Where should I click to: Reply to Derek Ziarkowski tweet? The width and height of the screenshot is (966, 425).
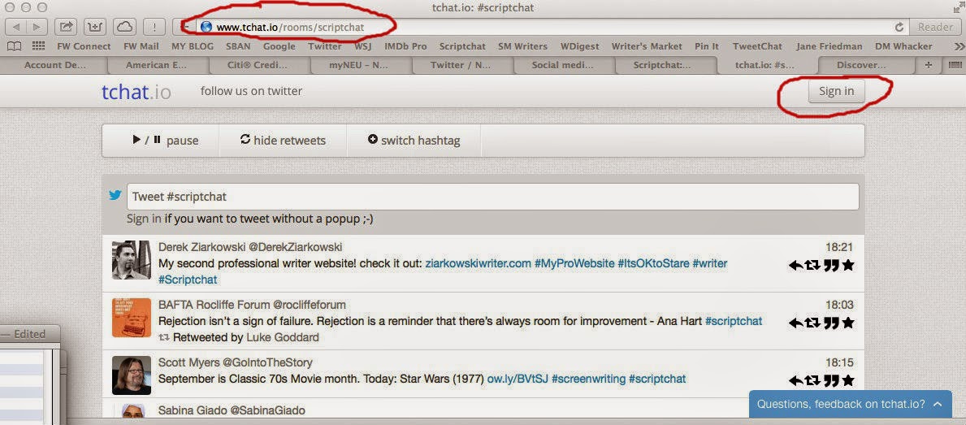(x=795, y=265)
